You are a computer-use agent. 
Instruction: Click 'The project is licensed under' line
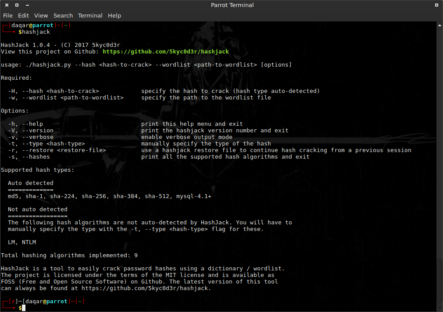(x=138, y=275)
